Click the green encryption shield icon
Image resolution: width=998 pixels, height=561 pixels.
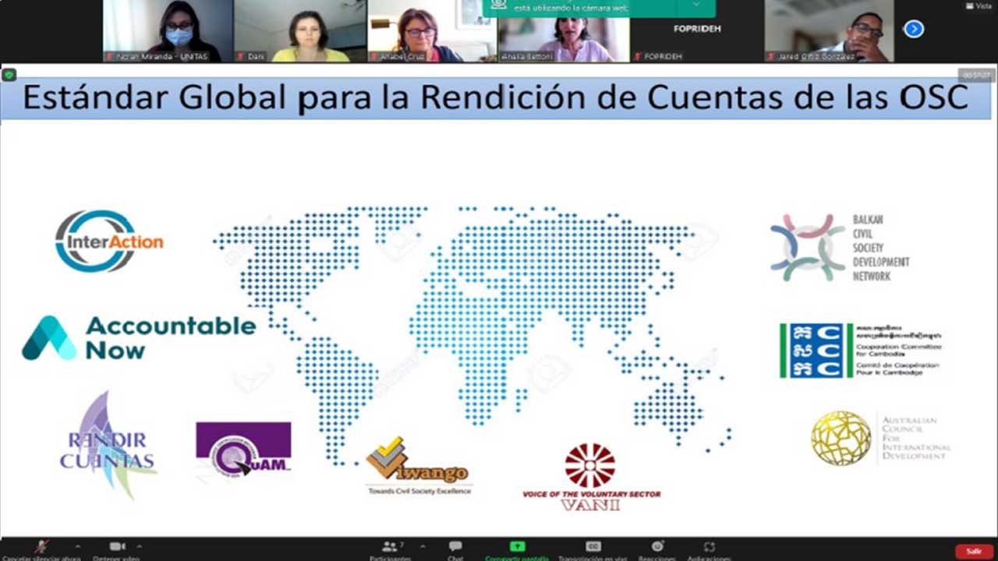tap(9, 75)
